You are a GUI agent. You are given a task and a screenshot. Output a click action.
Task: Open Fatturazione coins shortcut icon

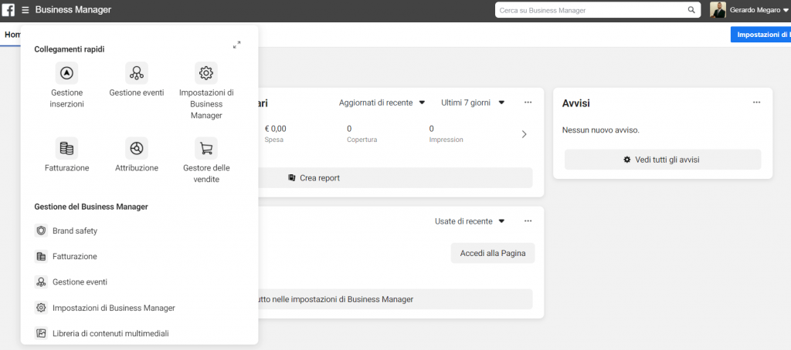coord(66,148)
